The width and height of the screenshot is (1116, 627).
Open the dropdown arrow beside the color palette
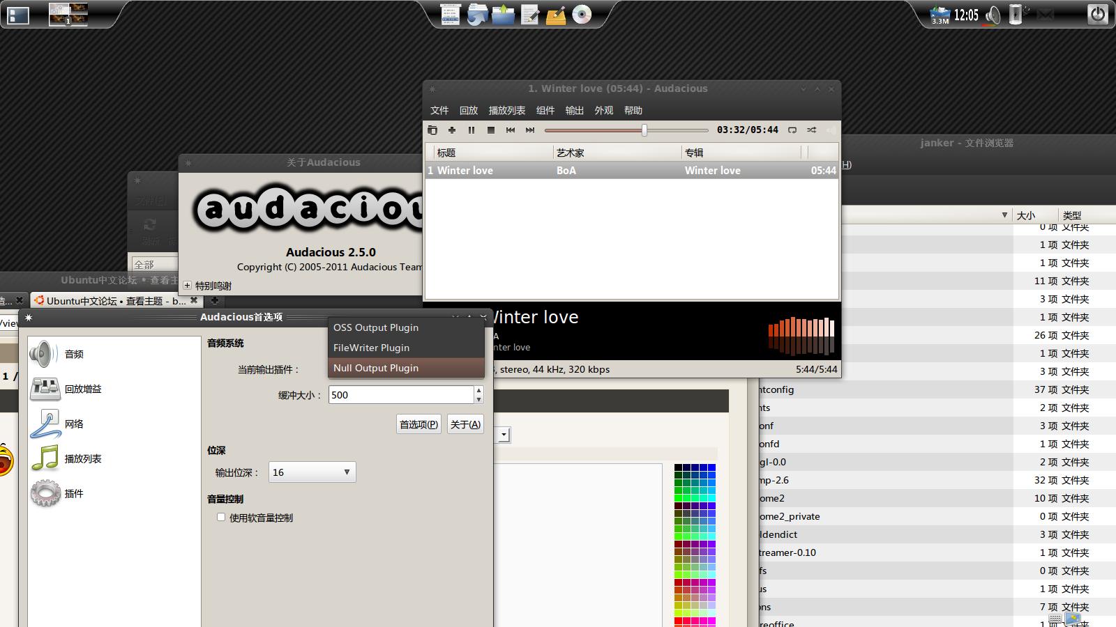pyautogui.click(x=504, y=435)
